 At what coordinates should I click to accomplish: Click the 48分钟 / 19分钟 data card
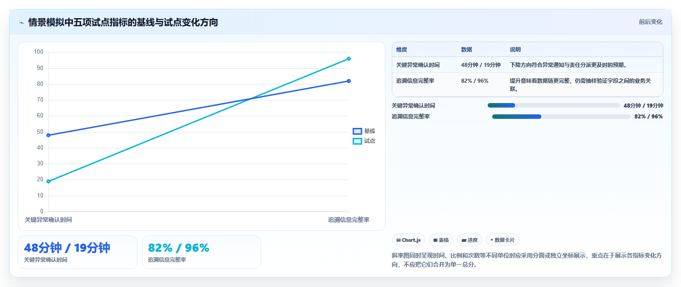[77, 252]
